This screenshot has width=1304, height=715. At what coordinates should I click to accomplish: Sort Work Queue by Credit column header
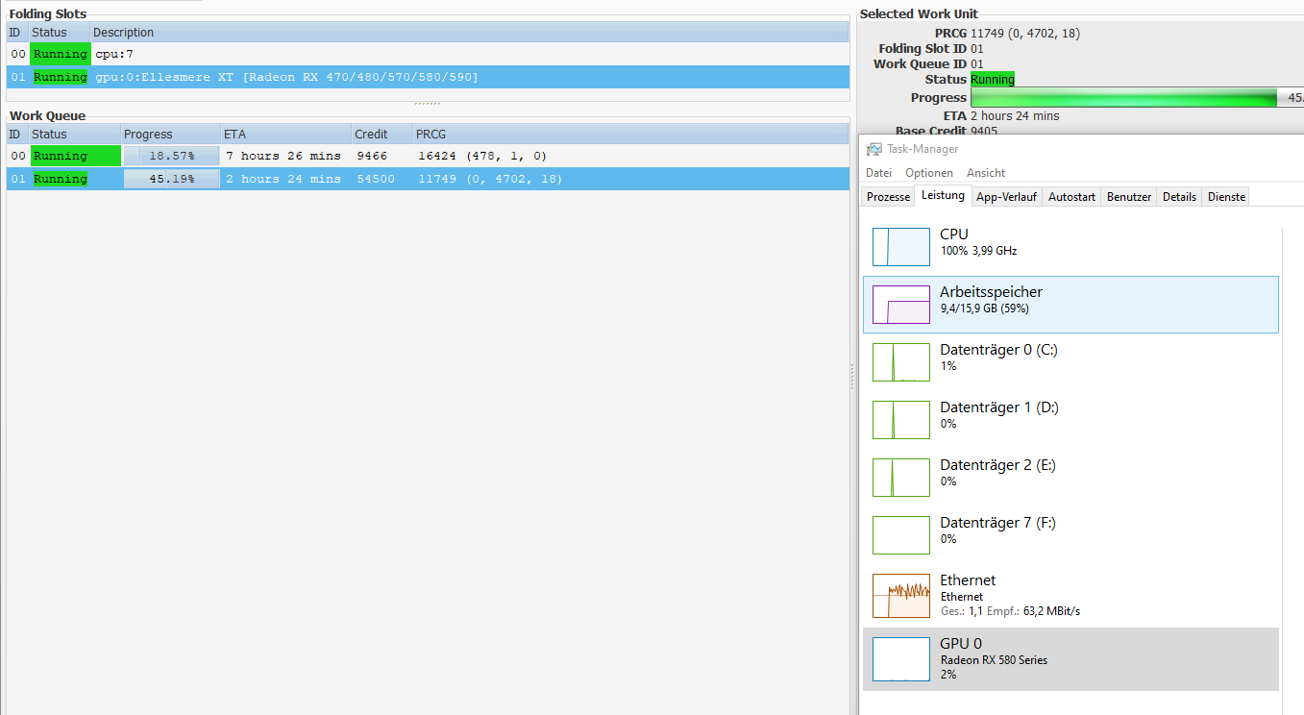tap(381, 135)
